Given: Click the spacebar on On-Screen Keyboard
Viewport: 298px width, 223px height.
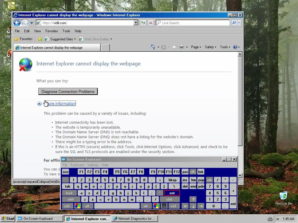Looking at the screenshot, I should point(117,206).
